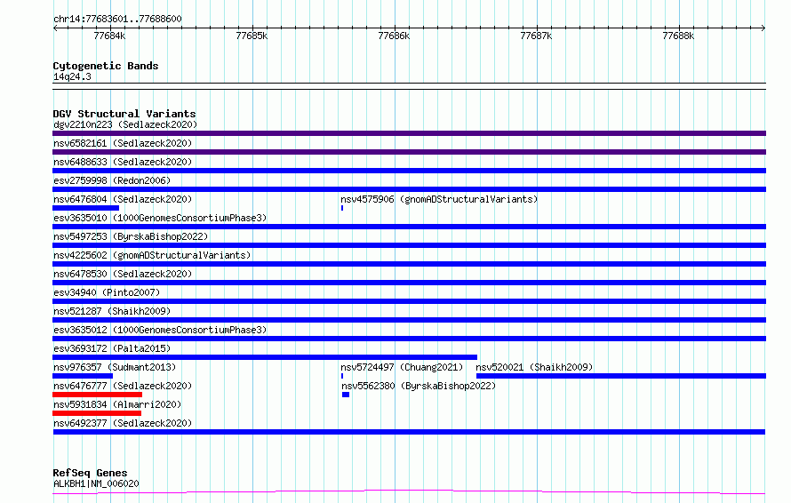Open esv3635010 1000GenomesConsortiumPhase3 label
The height and width of the screenshot is (503, 791).
point(160,218)
